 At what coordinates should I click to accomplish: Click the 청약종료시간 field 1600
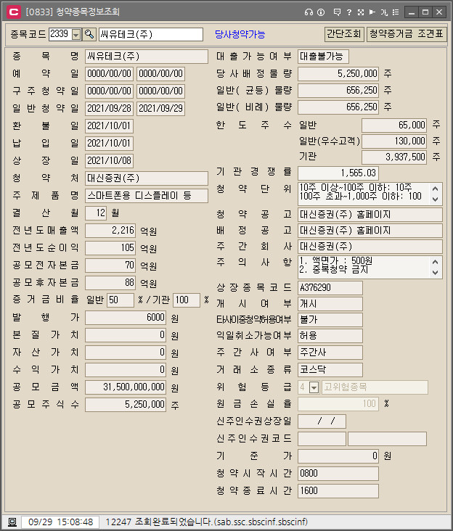(x=338, y=491)
